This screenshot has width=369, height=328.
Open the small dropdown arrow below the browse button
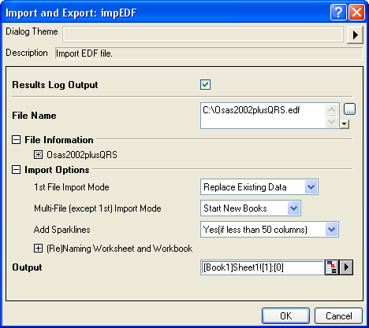coord(344,124)
